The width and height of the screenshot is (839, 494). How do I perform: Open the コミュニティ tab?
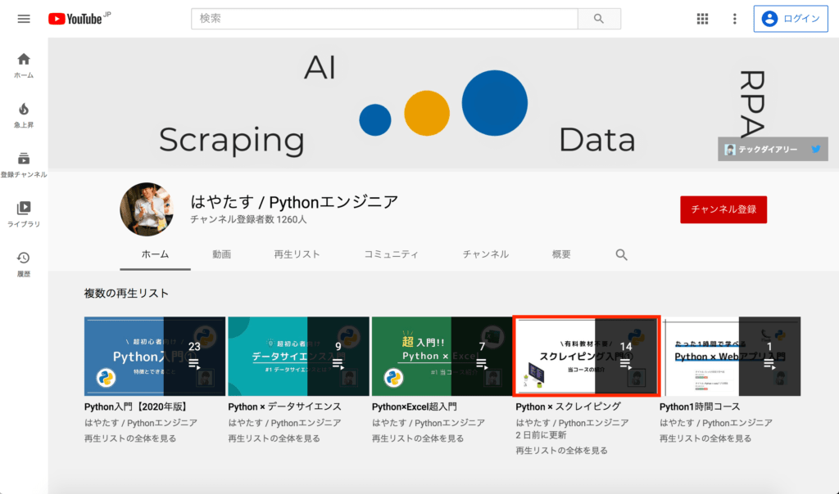coord(391,254)
